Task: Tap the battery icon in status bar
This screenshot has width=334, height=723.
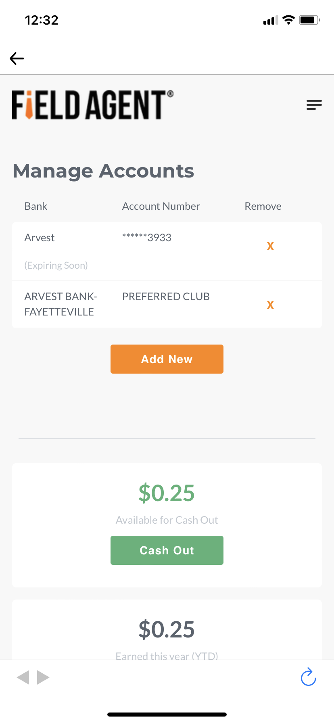Action: pos(309,20)
